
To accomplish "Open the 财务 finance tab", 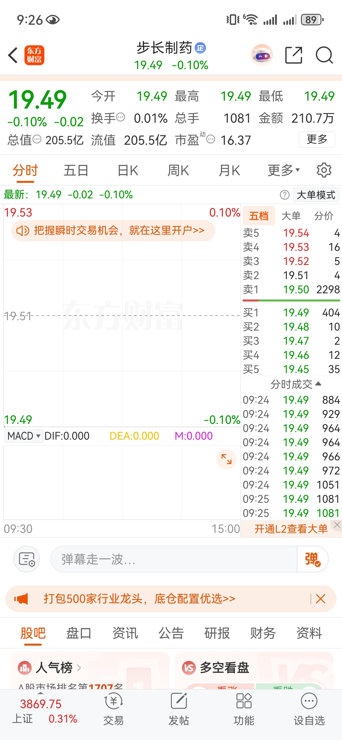I will pyautogui.click(x=263, y=633).
